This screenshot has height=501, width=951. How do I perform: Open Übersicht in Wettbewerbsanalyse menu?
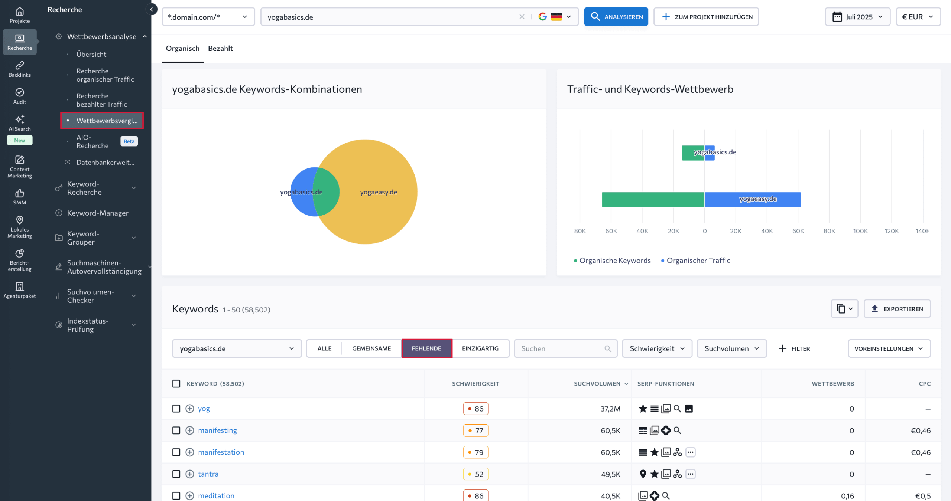91,54
